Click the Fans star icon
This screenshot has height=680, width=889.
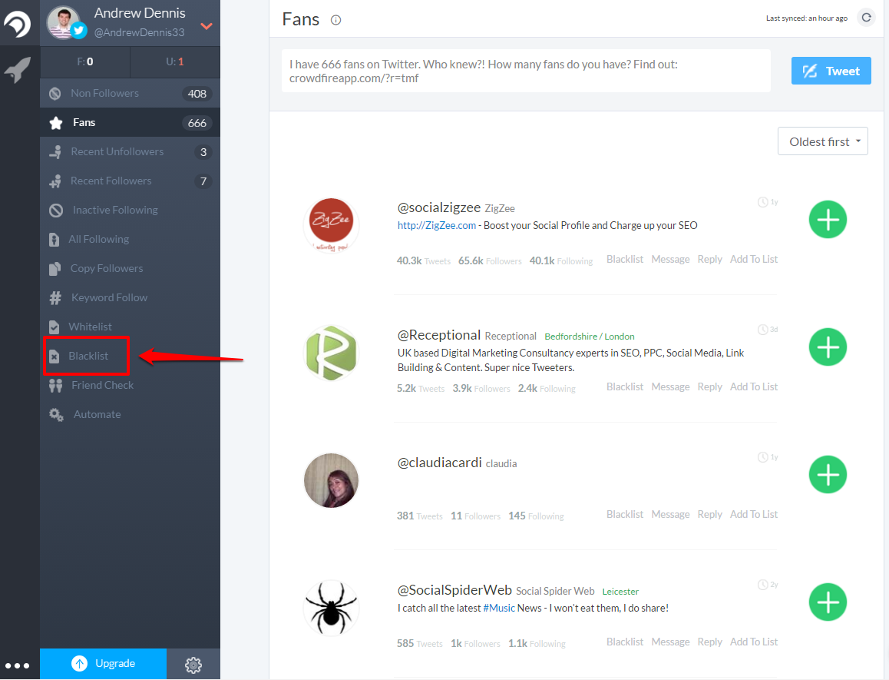(x=55, y=123)
